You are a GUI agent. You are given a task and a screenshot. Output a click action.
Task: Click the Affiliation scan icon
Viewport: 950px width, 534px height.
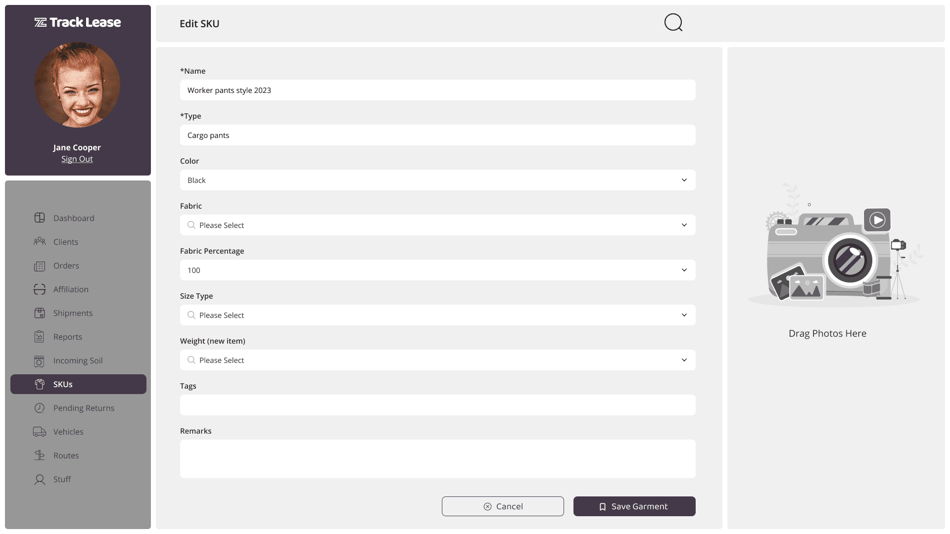[40, 289]
